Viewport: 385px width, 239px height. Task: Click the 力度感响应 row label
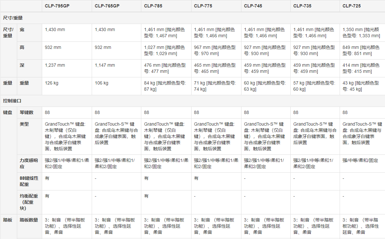tap(29, 164)
